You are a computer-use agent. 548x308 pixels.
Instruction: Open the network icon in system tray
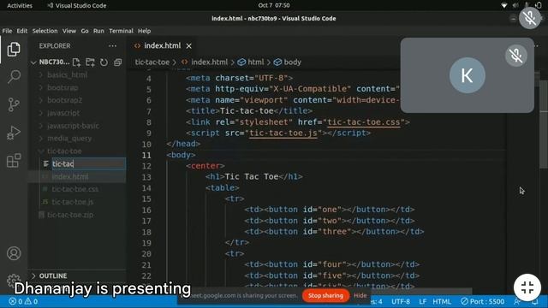[x=503, y=5]
